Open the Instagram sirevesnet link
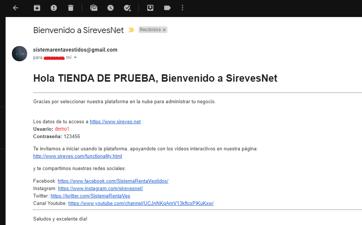Screen dimensions: 362x225 pos(100,188)
